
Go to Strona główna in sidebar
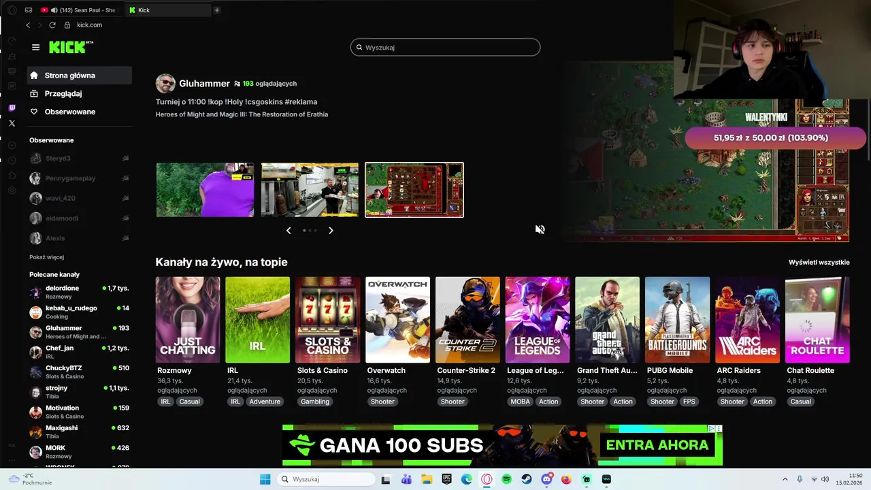pos(80,76)
